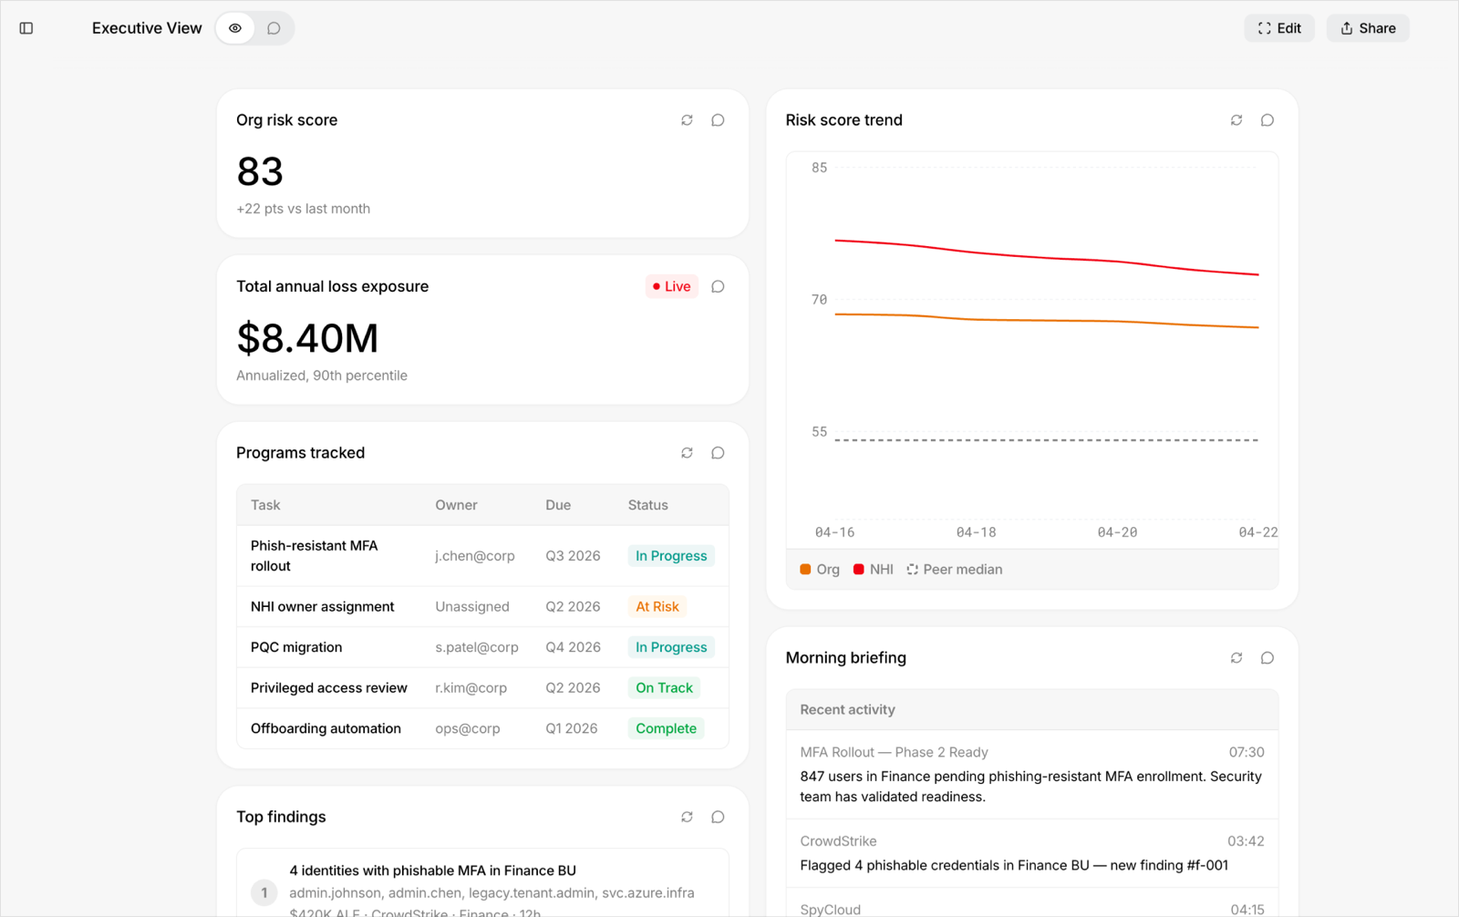
Task: Switch to comment mode toggle
Action: (274, 28)
